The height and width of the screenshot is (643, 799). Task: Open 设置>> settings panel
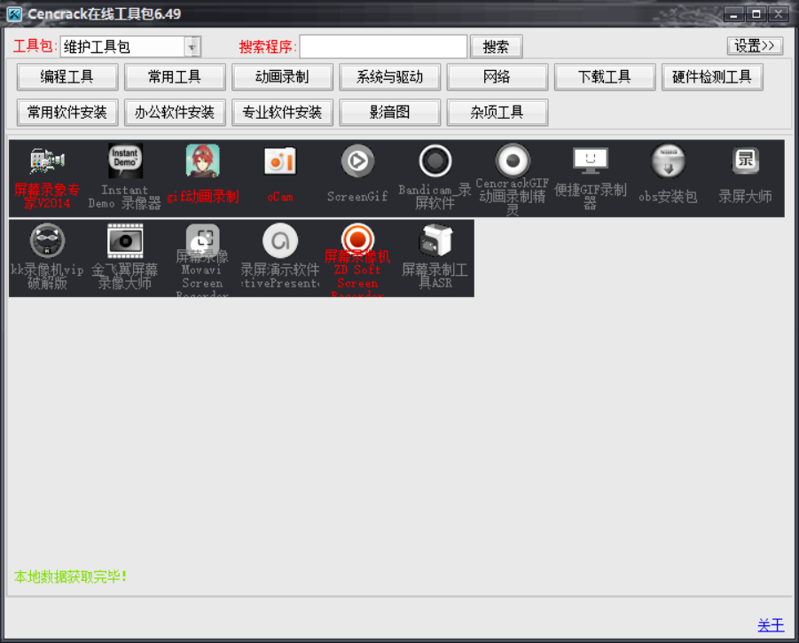pos(755,46)
